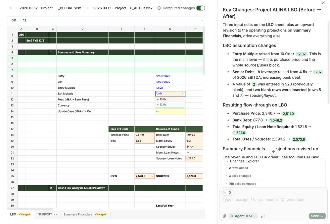Click the highlighted 2,511.0 purchase price chip
The width and height of the screenshot is (330, 224).
point(288,114)
